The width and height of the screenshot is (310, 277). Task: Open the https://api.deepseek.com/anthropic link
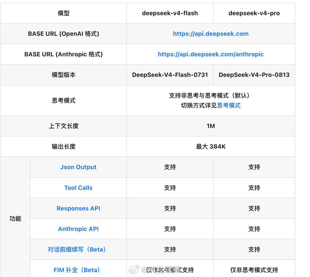[211, 54]
